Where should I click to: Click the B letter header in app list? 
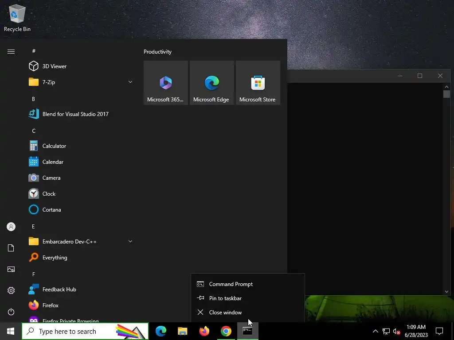tap(33, 99)
